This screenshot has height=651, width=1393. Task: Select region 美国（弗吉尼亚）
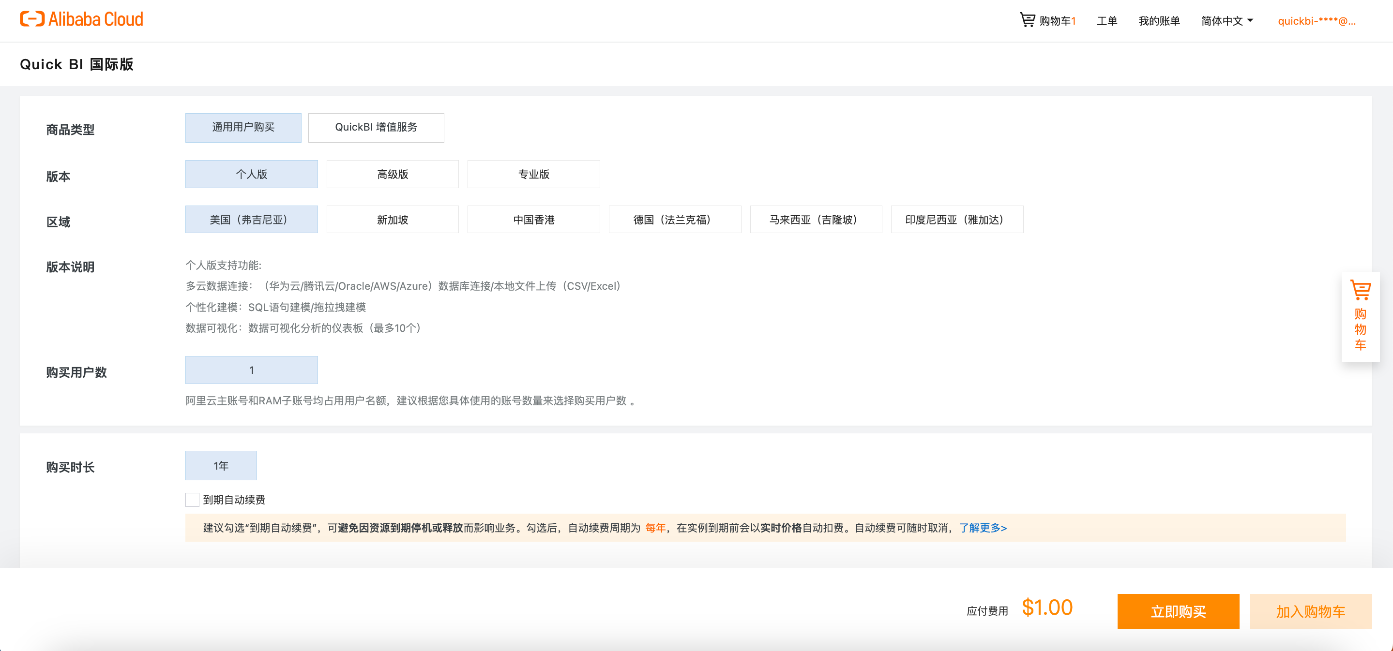(252, 220)
